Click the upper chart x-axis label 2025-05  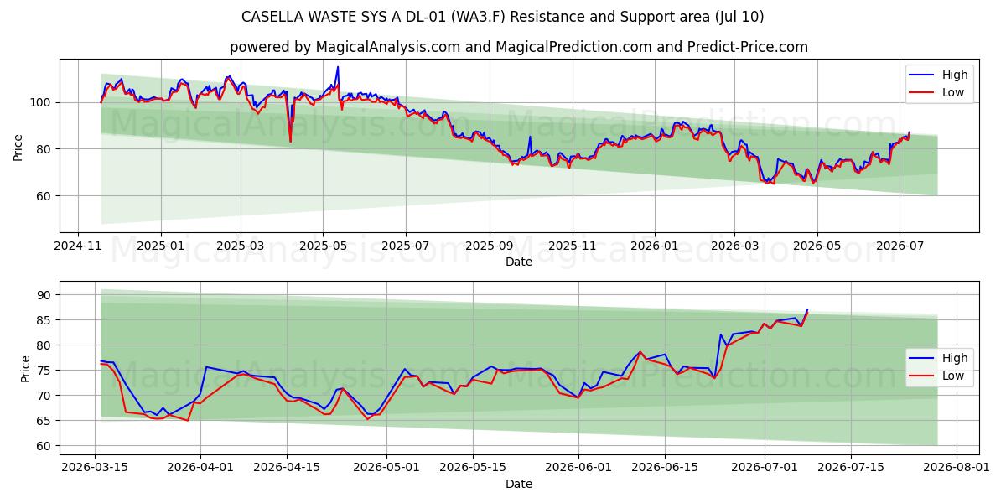coord(323,246)
